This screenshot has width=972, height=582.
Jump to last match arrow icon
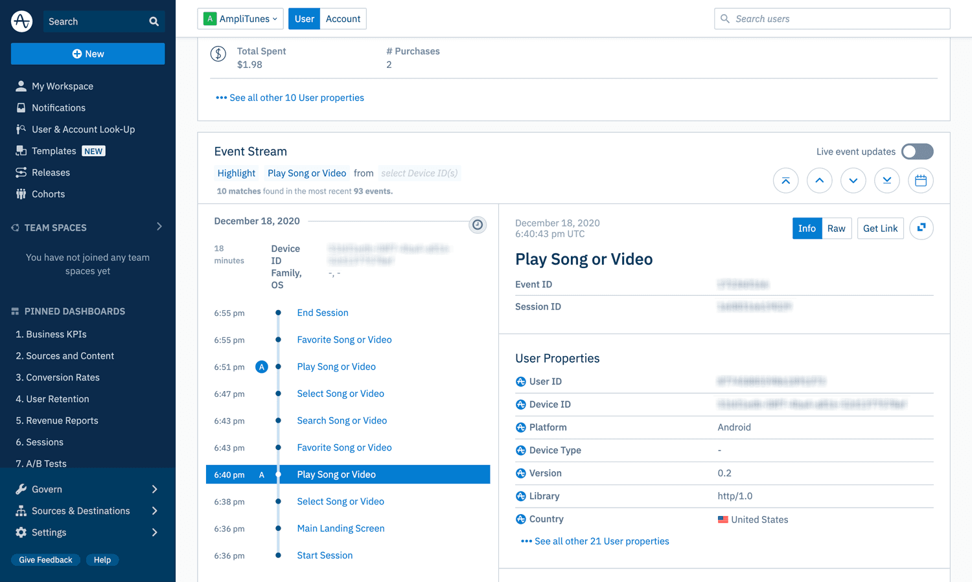tap(886, 181)
